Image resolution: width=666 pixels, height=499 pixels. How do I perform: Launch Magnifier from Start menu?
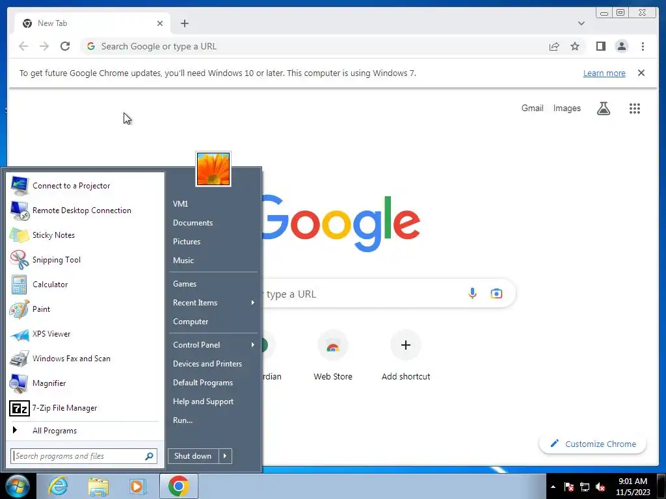85,383
